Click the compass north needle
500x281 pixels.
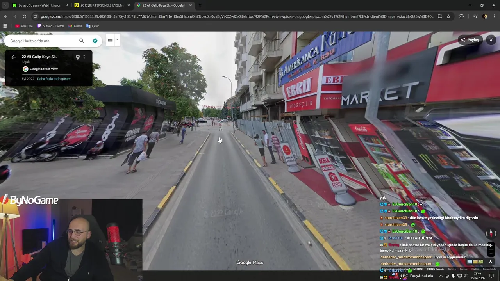491,233
